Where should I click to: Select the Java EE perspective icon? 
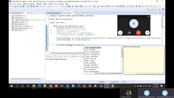(x=163, y=10)
